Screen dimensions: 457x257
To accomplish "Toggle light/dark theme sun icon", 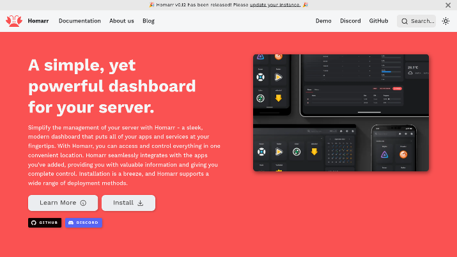I will [x=445, y=21].
